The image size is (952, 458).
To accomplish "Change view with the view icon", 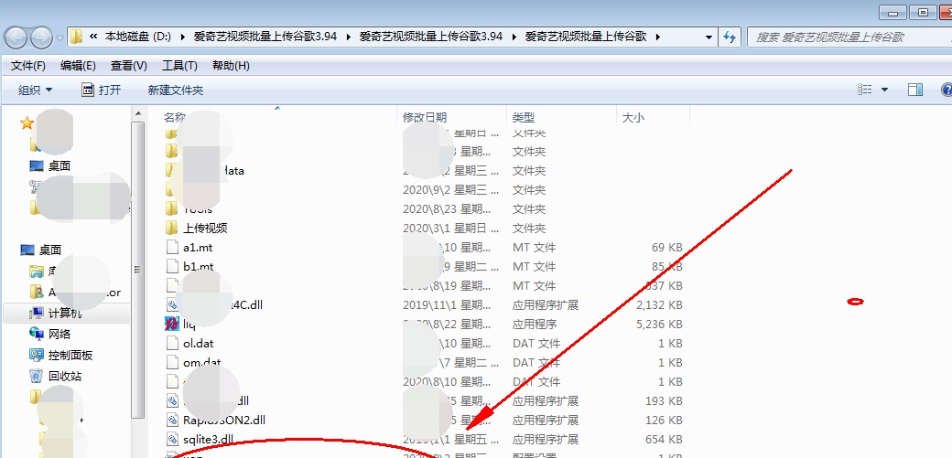I will point(865,90).
